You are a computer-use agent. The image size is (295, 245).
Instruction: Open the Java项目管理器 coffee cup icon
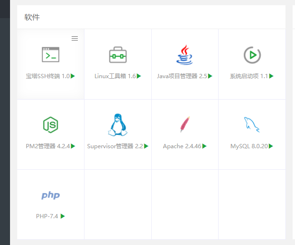point(185,55)
